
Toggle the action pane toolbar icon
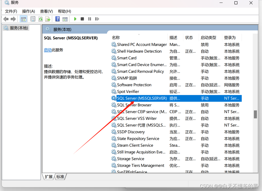click(x=65, y=19)
